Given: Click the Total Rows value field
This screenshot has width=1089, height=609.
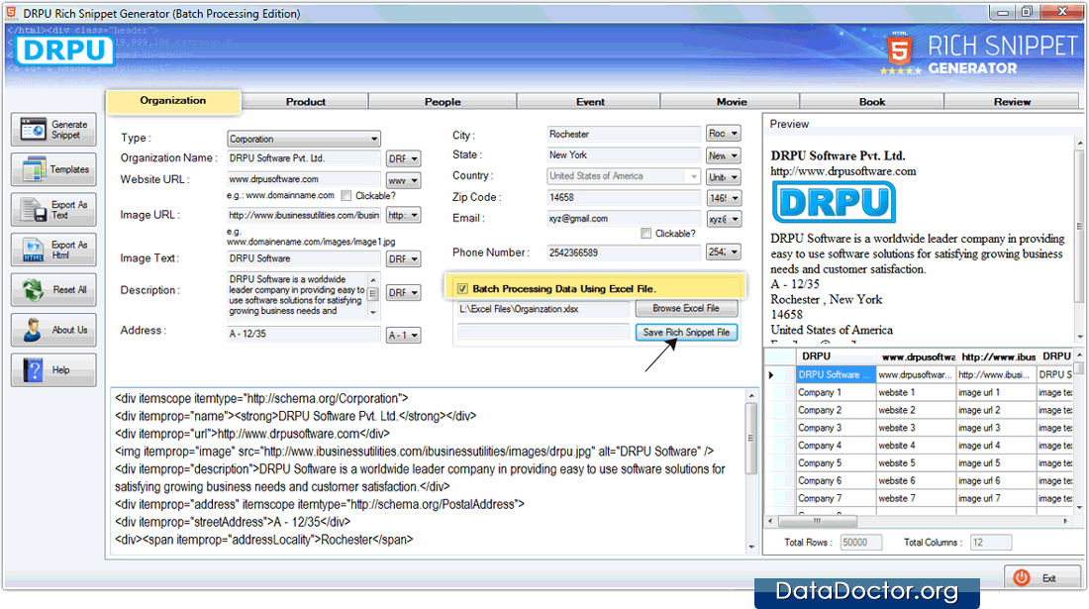Looking at the screenshot, I should click(x=860, y=543).
